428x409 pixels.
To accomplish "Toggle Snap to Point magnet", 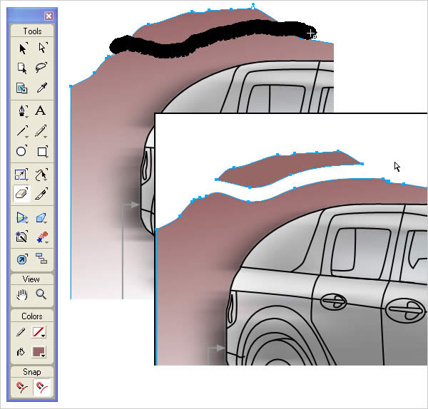I will (x=22, y=387).
